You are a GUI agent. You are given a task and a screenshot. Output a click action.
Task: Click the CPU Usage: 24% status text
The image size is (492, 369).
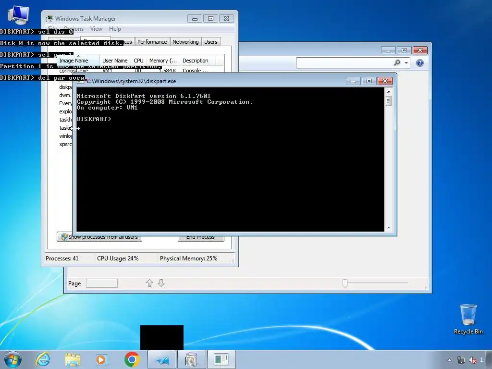[118, 258]
